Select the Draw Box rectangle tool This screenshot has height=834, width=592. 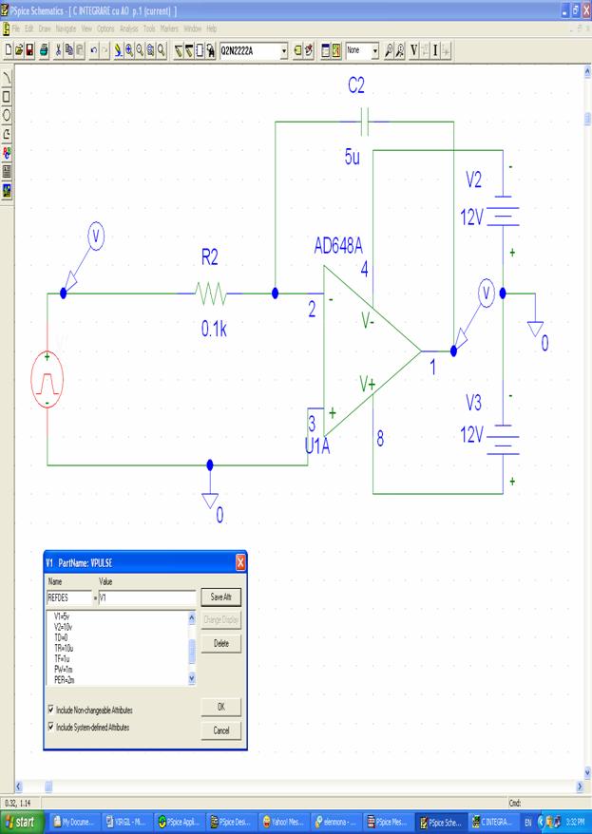coord(8,96)
